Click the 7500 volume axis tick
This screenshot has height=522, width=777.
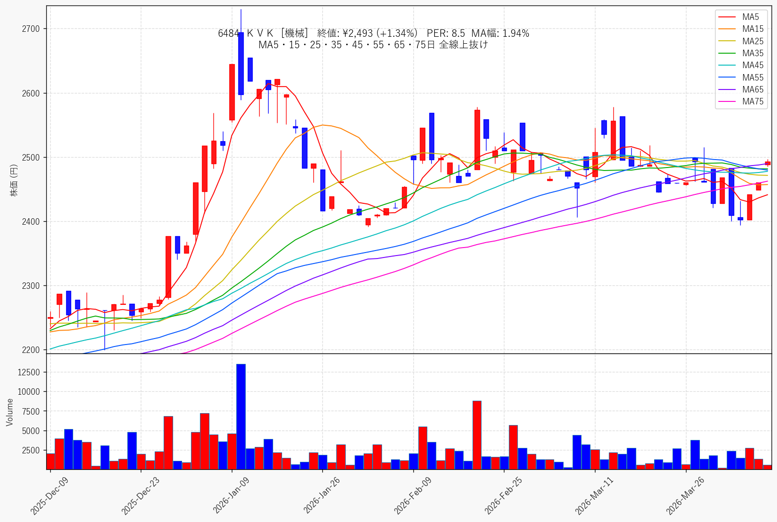[31, 411]
